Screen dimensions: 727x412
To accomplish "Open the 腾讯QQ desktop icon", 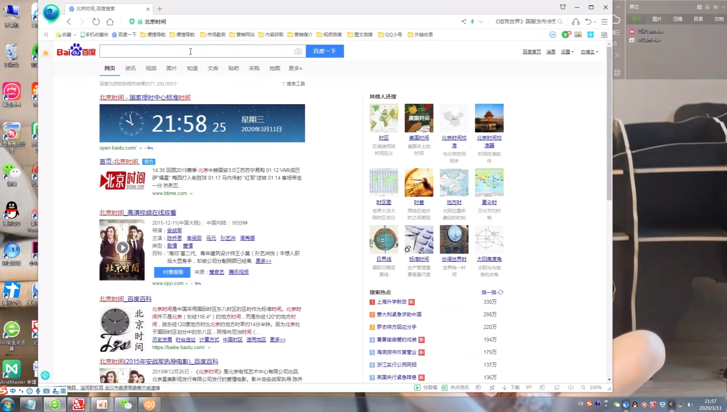I will pos(12,214).
